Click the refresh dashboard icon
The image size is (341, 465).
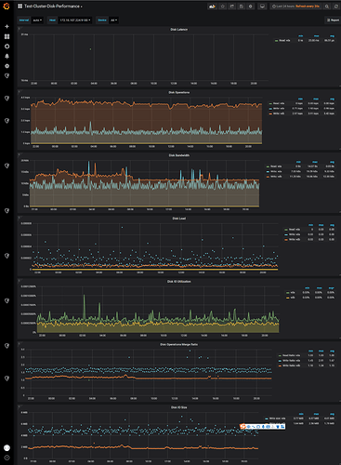click(x=336, y=7)
